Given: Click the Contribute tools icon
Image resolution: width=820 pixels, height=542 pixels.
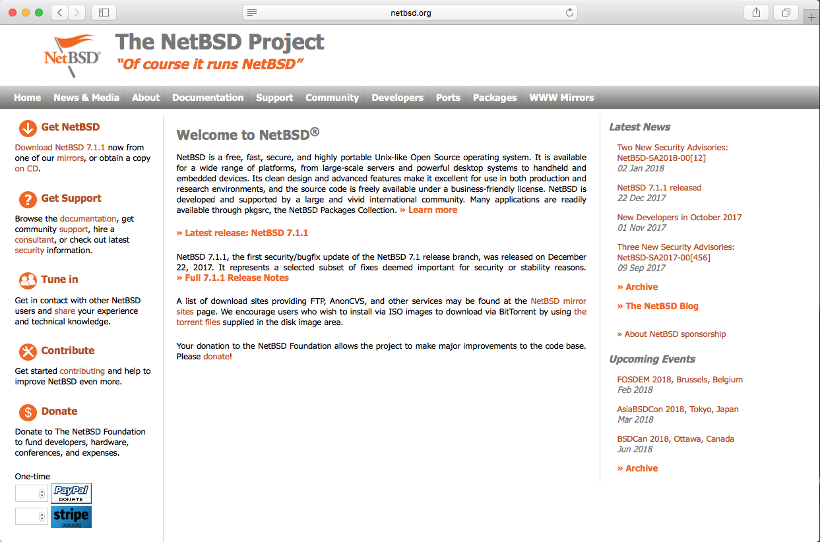Looking at the screenshot, I should click(x=28, y=351).
